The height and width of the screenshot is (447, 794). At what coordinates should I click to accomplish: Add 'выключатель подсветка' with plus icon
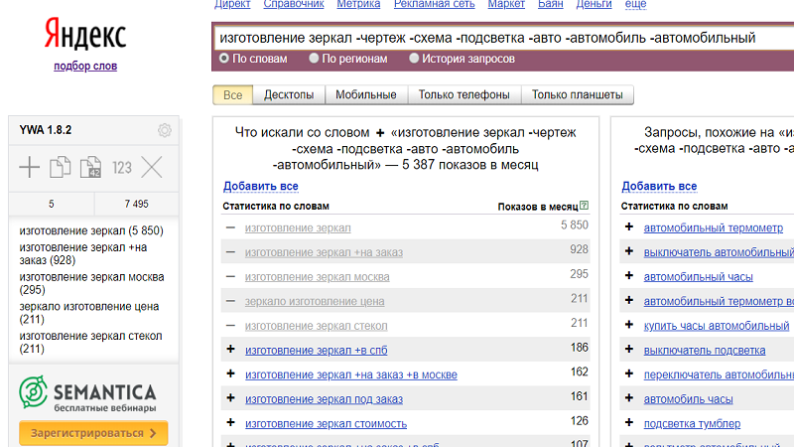pos(629,350)
